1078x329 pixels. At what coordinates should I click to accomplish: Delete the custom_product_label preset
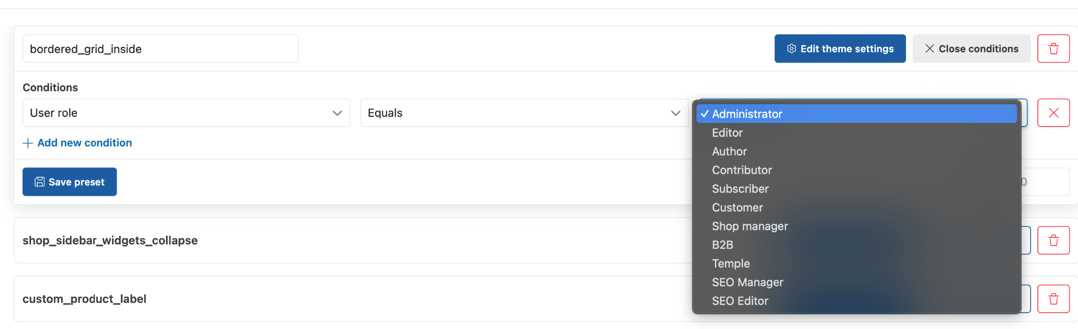click(1053, 299)
